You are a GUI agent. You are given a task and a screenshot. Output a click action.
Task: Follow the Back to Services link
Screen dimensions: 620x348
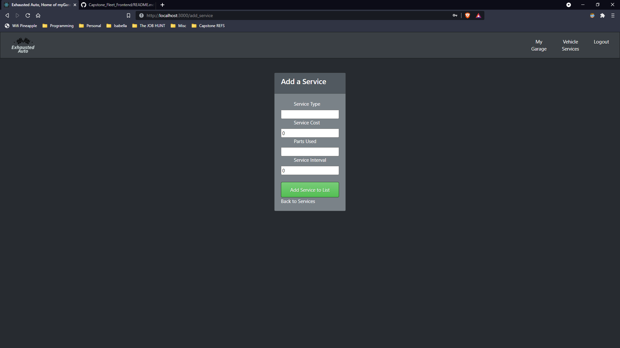click(x=298, y=201)
